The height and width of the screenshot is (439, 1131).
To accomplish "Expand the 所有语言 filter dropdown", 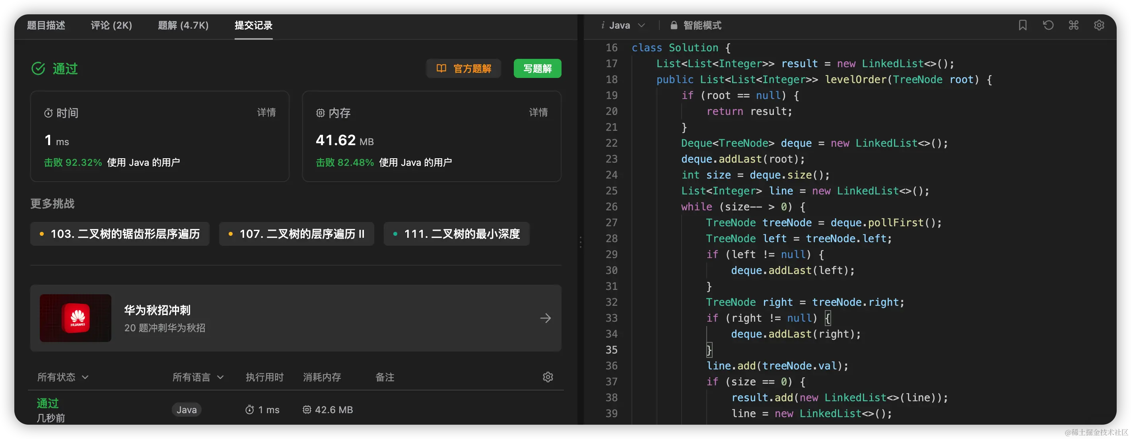I will [198, 377].
